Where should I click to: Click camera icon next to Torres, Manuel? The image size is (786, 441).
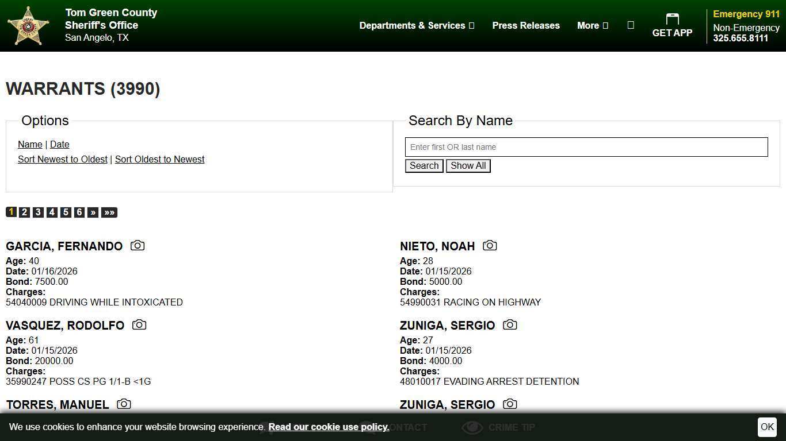click(124, 404)
